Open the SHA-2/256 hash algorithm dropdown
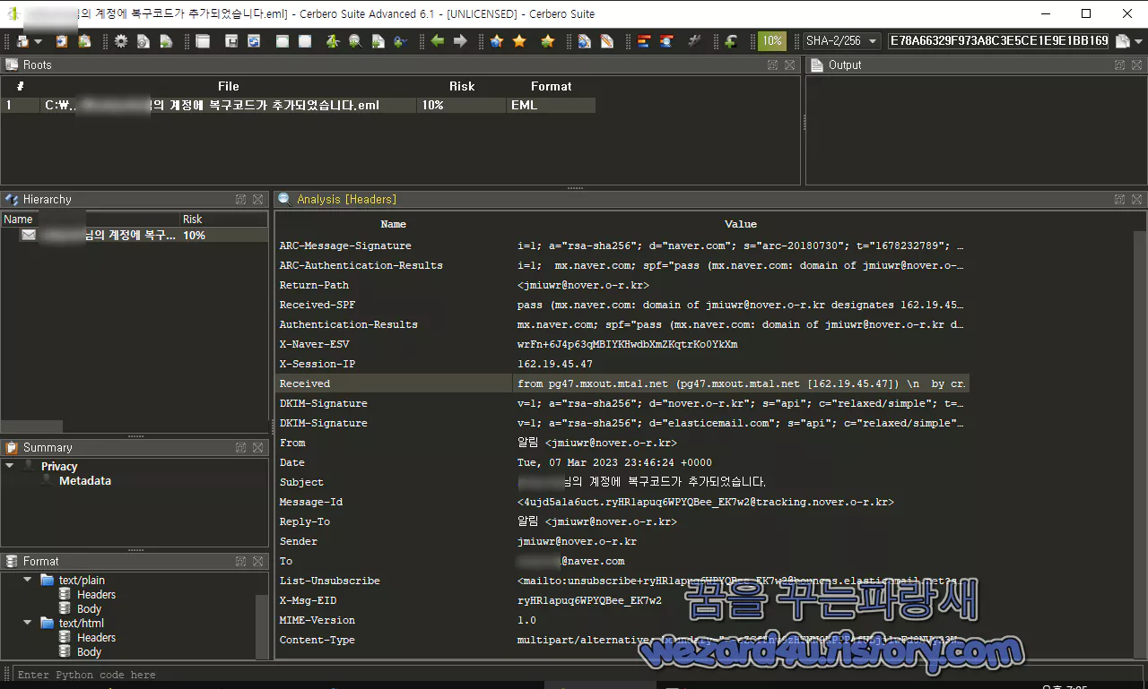 841,41
